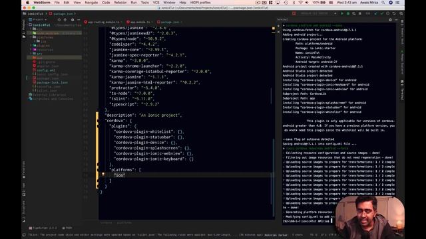Expand External Libraries node

point(47,95)
